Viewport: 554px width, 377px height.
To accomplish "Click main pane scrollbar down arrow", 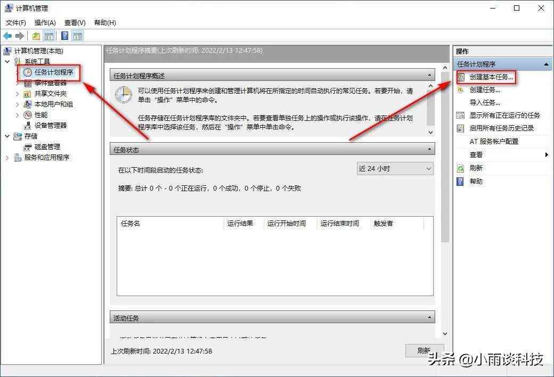I will click(x=445, y=333).
